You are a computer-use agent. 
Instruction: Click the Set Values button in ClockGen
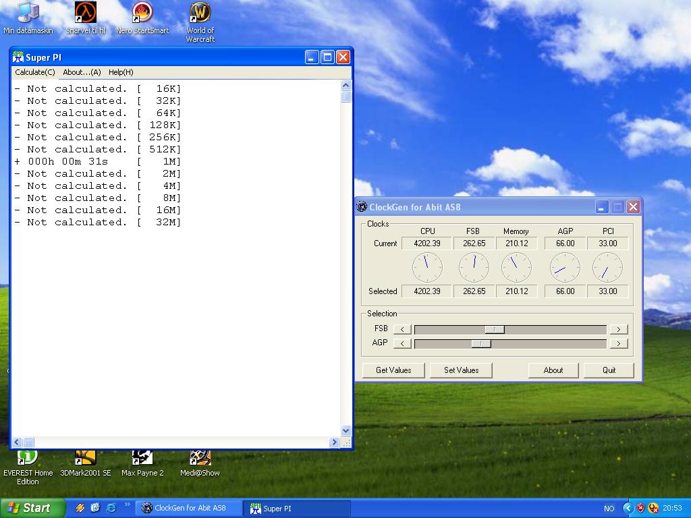click(x=461, y=370)
